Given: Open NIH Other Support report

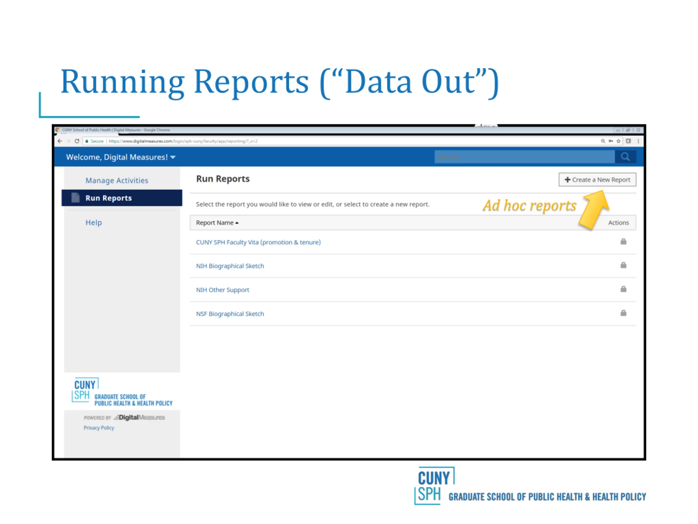Looking at the screenshot, I should coord(222,290).
